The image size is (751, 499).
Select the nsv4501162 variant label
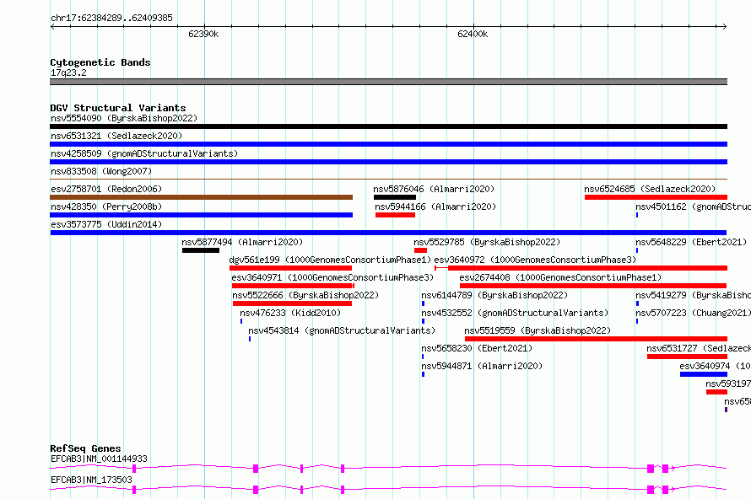tap(693, 207)
